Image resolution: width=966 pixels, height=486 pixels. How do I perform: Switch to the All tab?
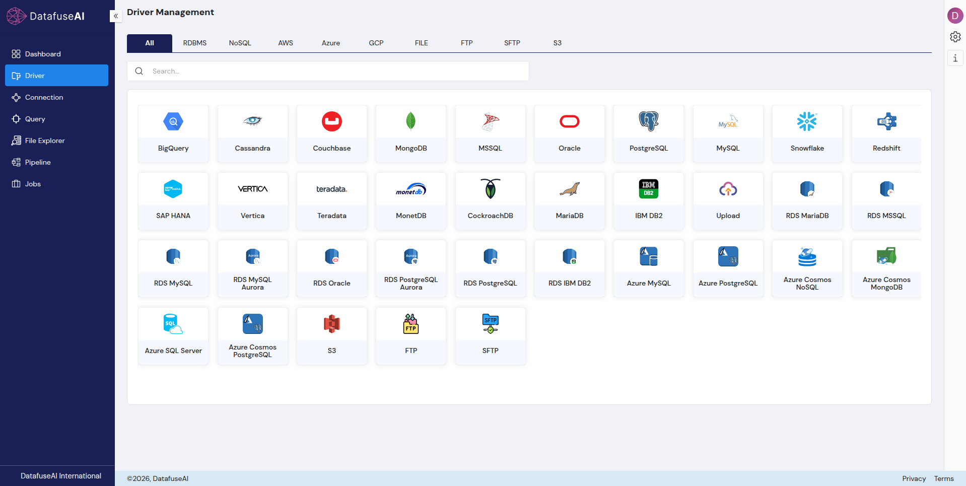150,43
